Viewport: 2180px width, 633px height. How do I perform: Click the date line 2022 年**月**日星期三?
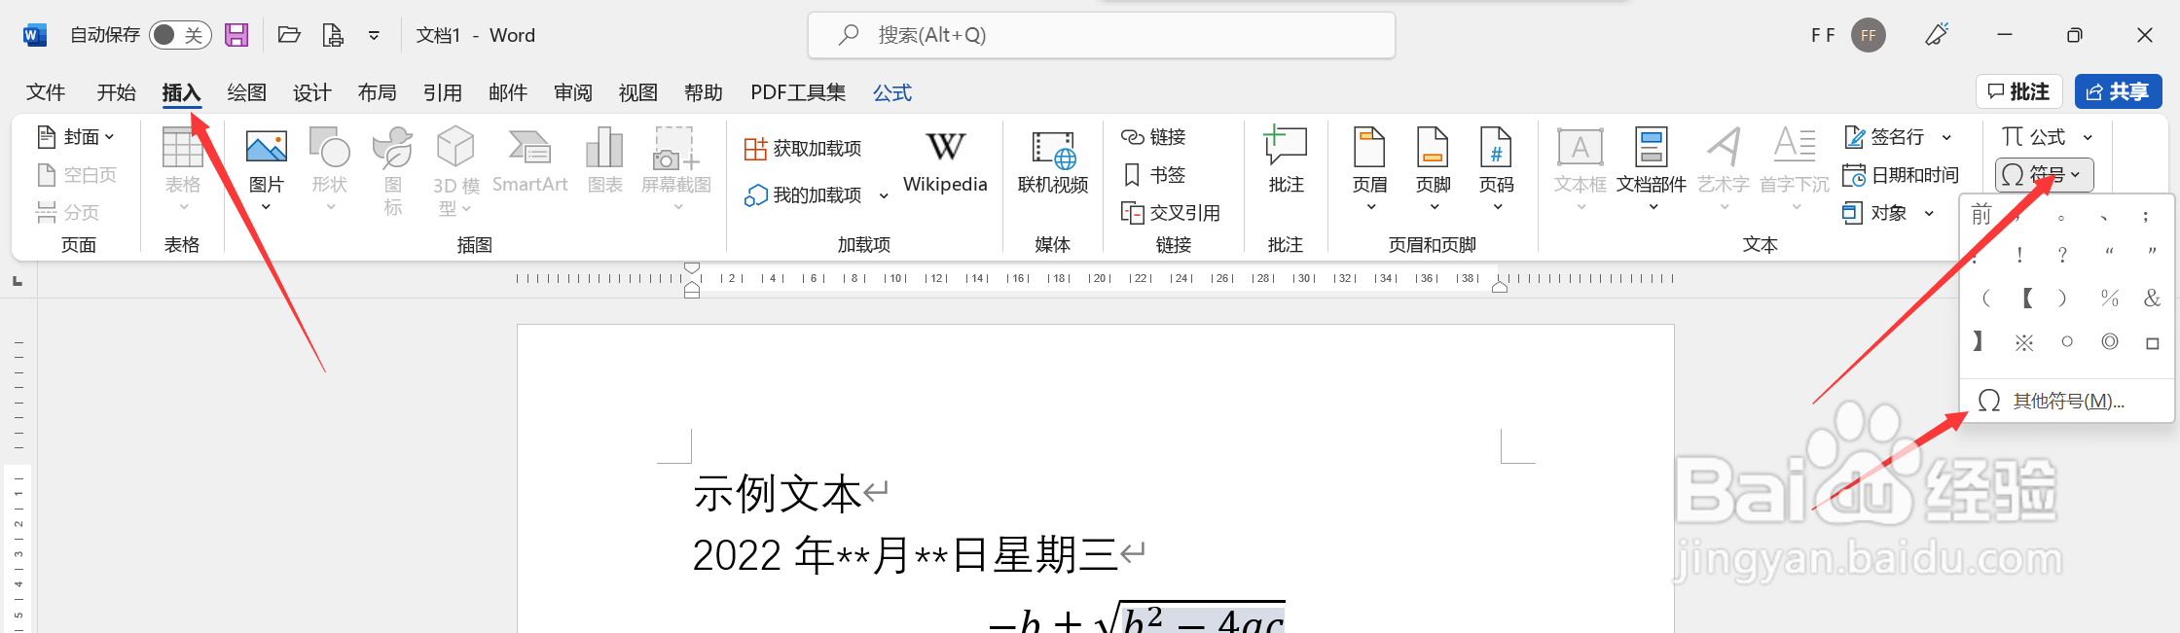[906, 555]
